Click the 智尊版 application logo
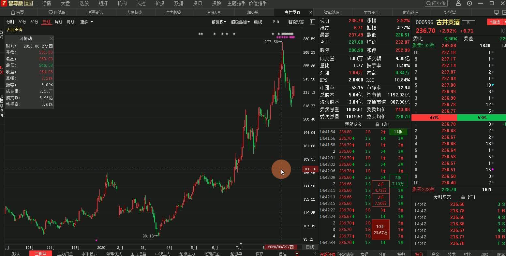 click(x=3, y=3)
